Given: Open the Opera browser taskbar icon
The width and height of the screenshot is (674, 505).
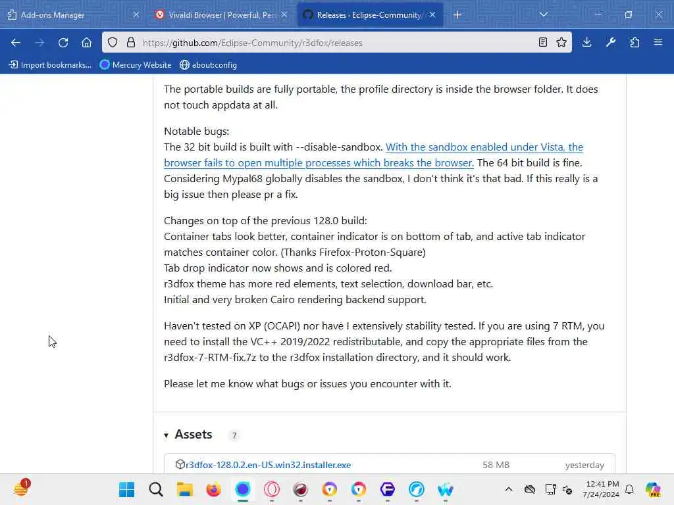Looking at the screenshot, I should (x=272, y=489).
